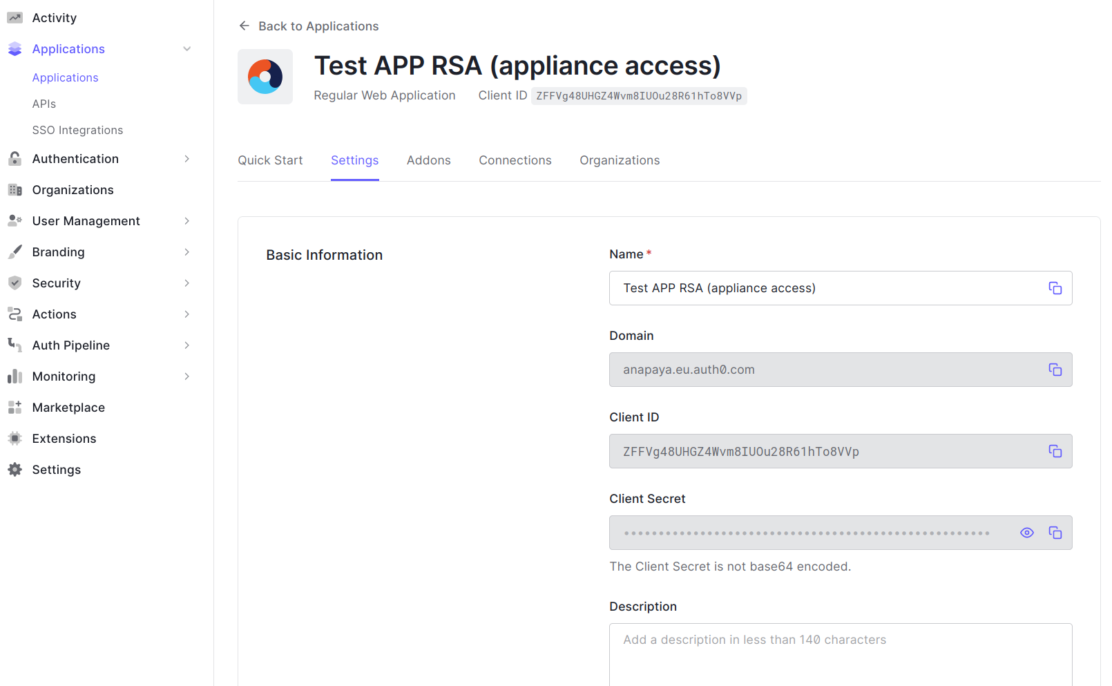Go to APIs under Applications
Image resolution: width=1112 pixels, height=686 pixels.
click(x=44, y=104)
